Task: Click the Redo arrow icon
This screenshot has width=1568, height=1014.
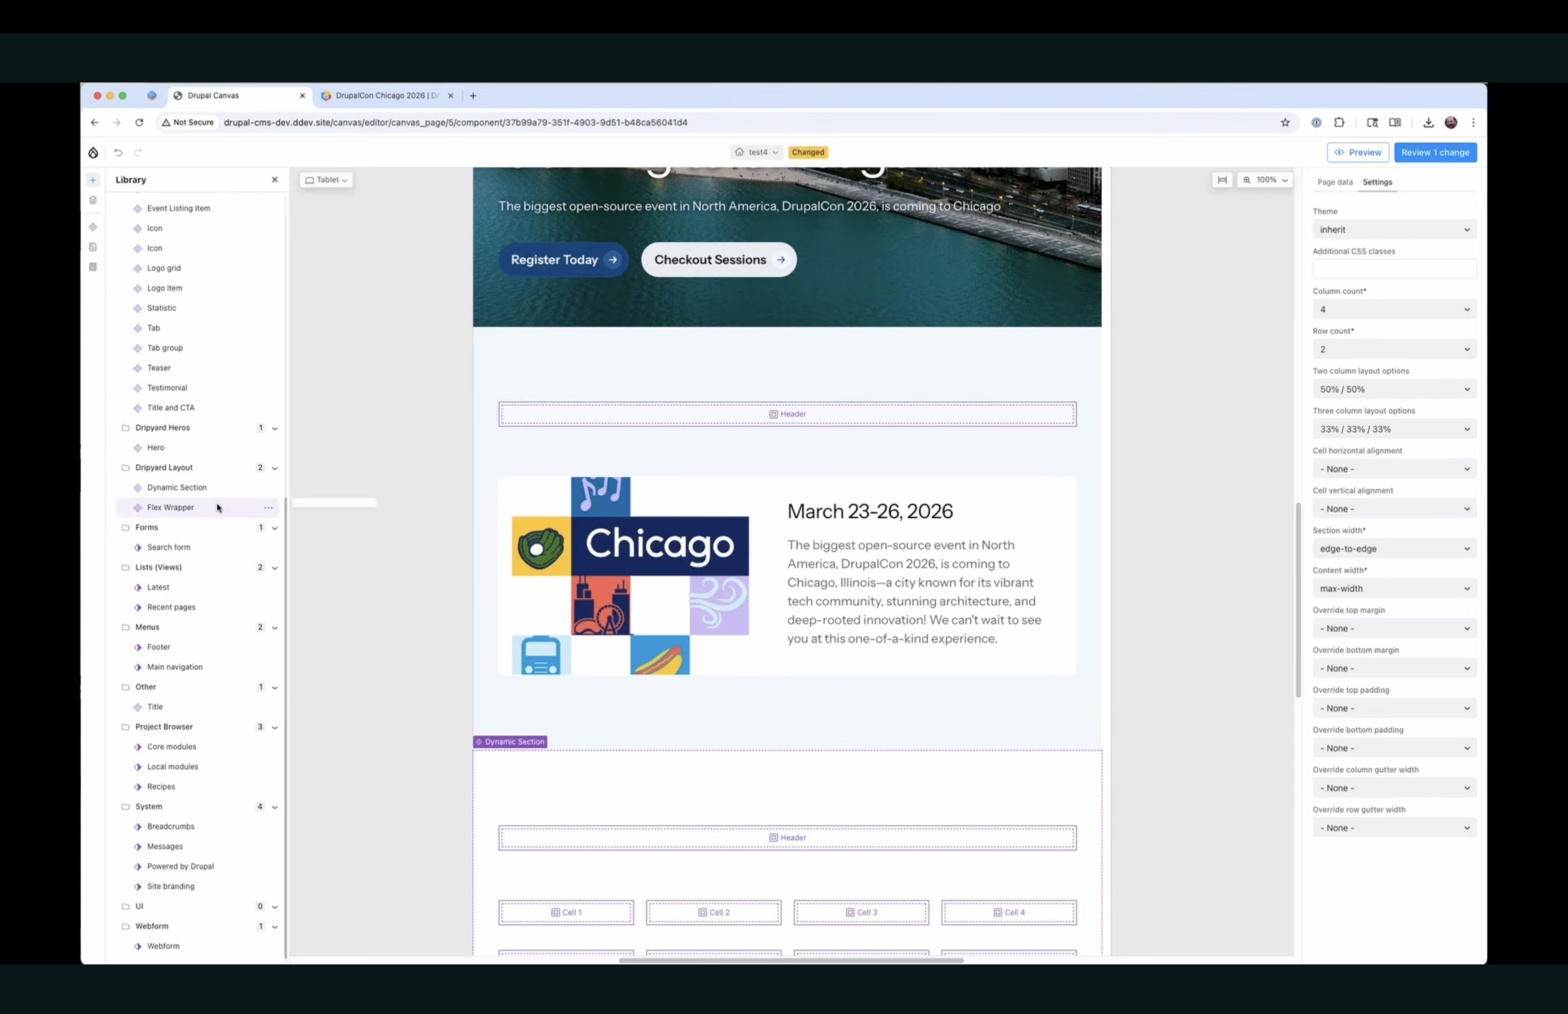Action: [x=139, y=152]
